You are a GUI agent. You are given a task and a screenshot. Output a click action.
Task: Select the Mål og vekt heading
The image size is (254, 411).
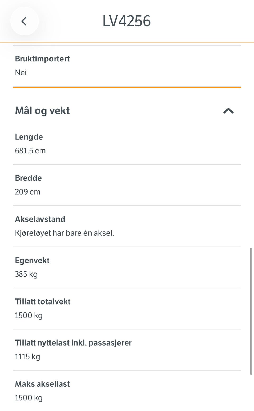[x=42, y=111]
